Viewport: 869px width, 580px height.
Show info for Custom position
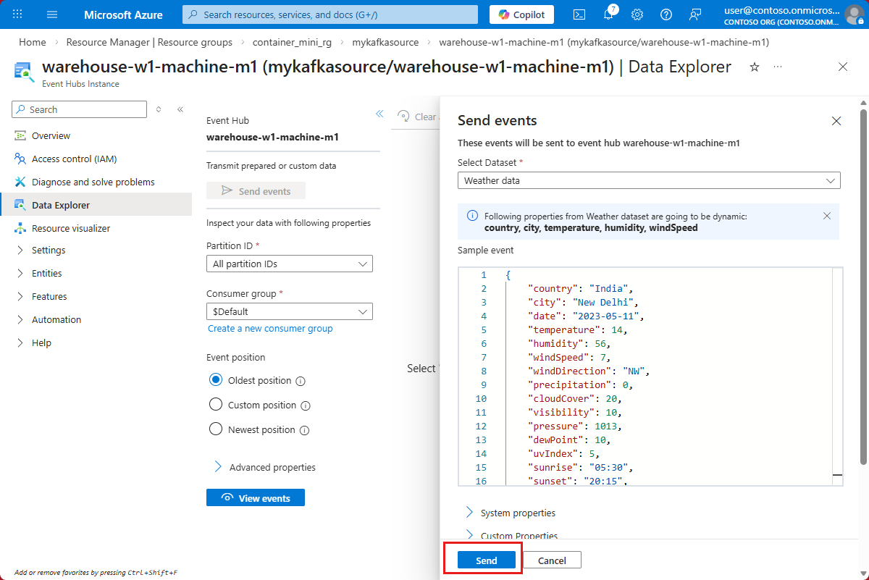coord(306,405)
